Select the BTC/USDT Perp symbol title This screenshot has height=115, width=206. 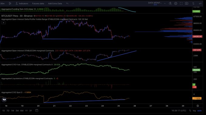(17, 16)
